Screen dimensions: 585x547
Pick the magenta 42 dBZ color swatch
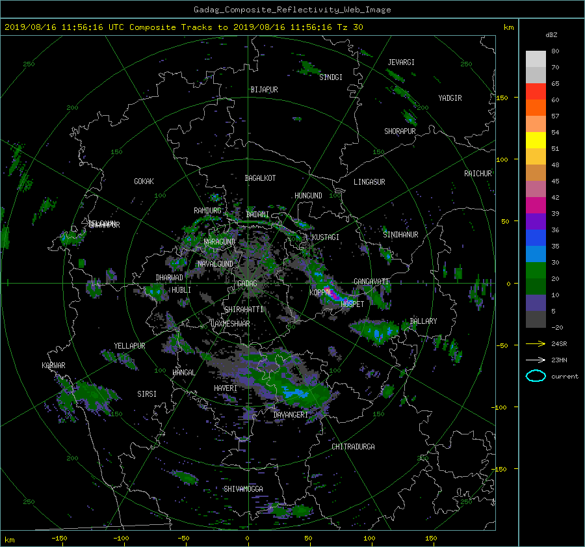coord(536,205)
